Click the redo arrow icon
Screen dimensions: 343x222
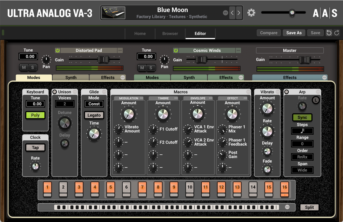pos(337,33)
